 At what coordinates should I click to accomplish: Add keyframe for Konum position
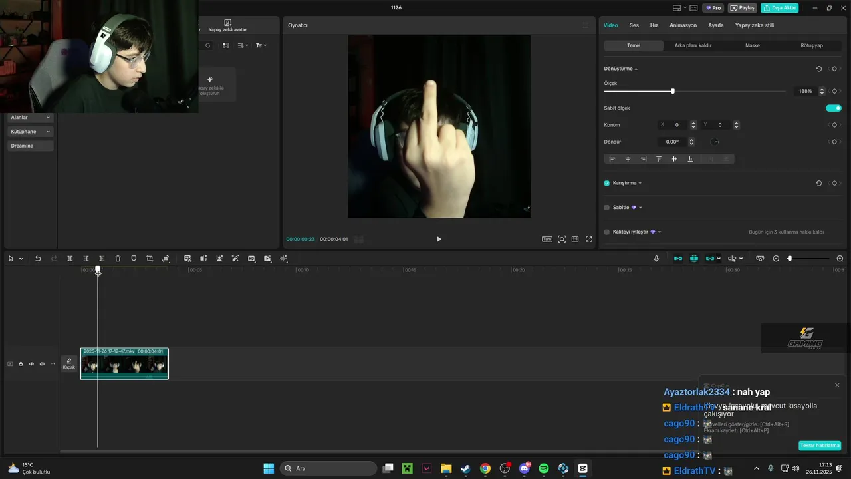(834, 125)
